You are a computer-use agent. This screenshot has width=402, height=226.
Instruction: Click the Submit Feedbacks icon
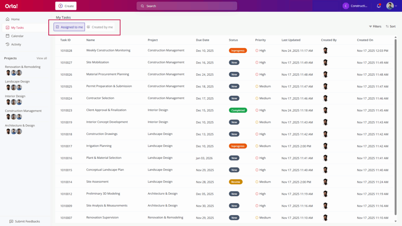(11, 221)
